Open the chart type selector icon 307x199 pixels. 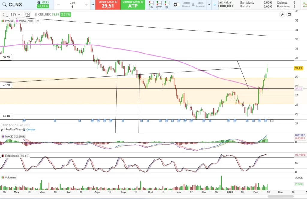click(28, 14)
